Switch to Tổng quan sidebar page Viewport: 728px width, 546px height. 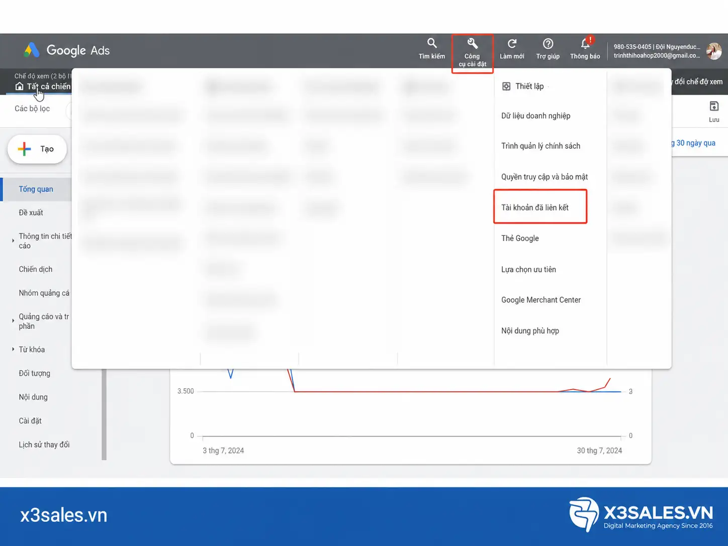[x=37, y=189]
